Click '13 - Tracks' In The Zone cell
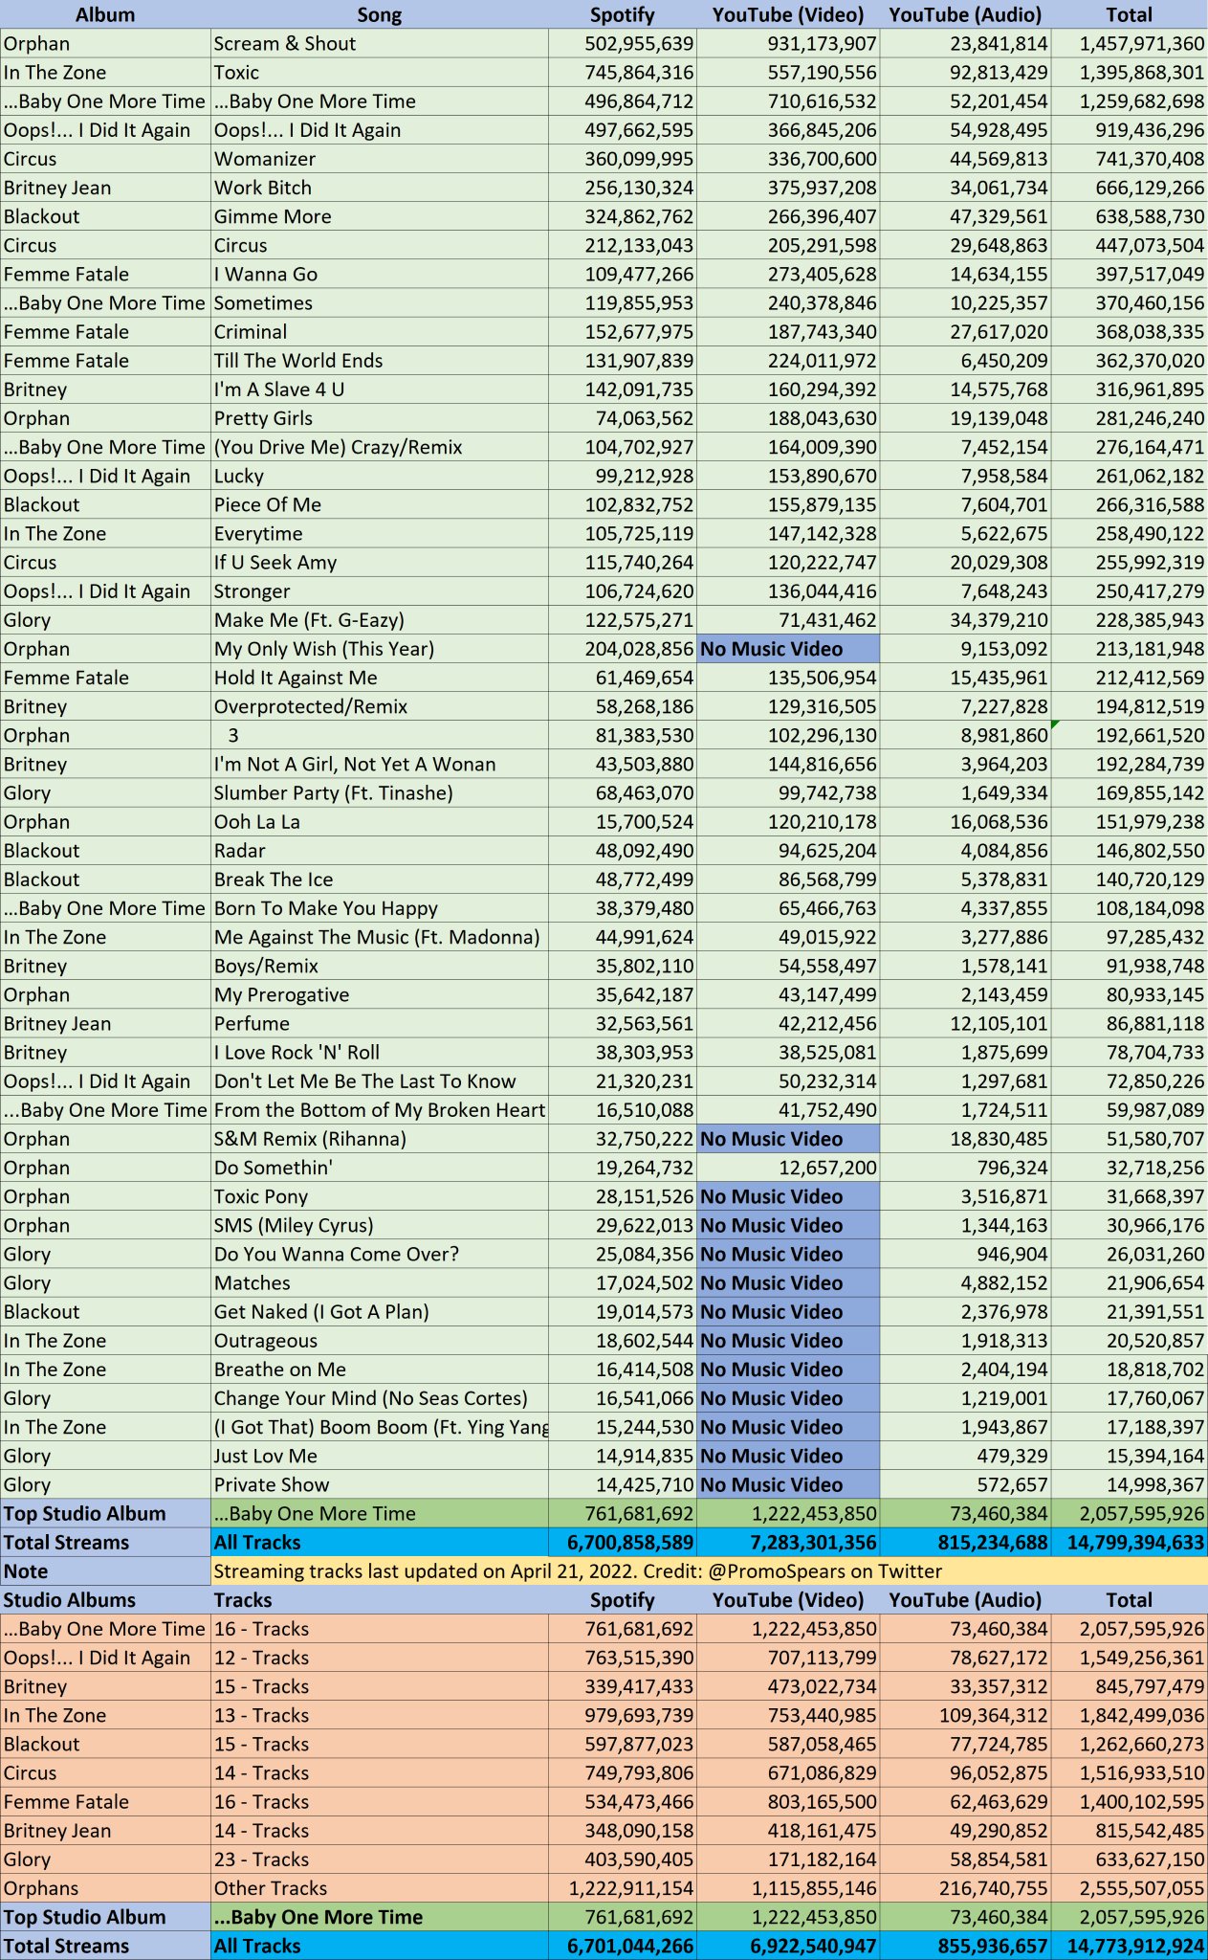The image size is (1208, 1960). [380, 1715]
